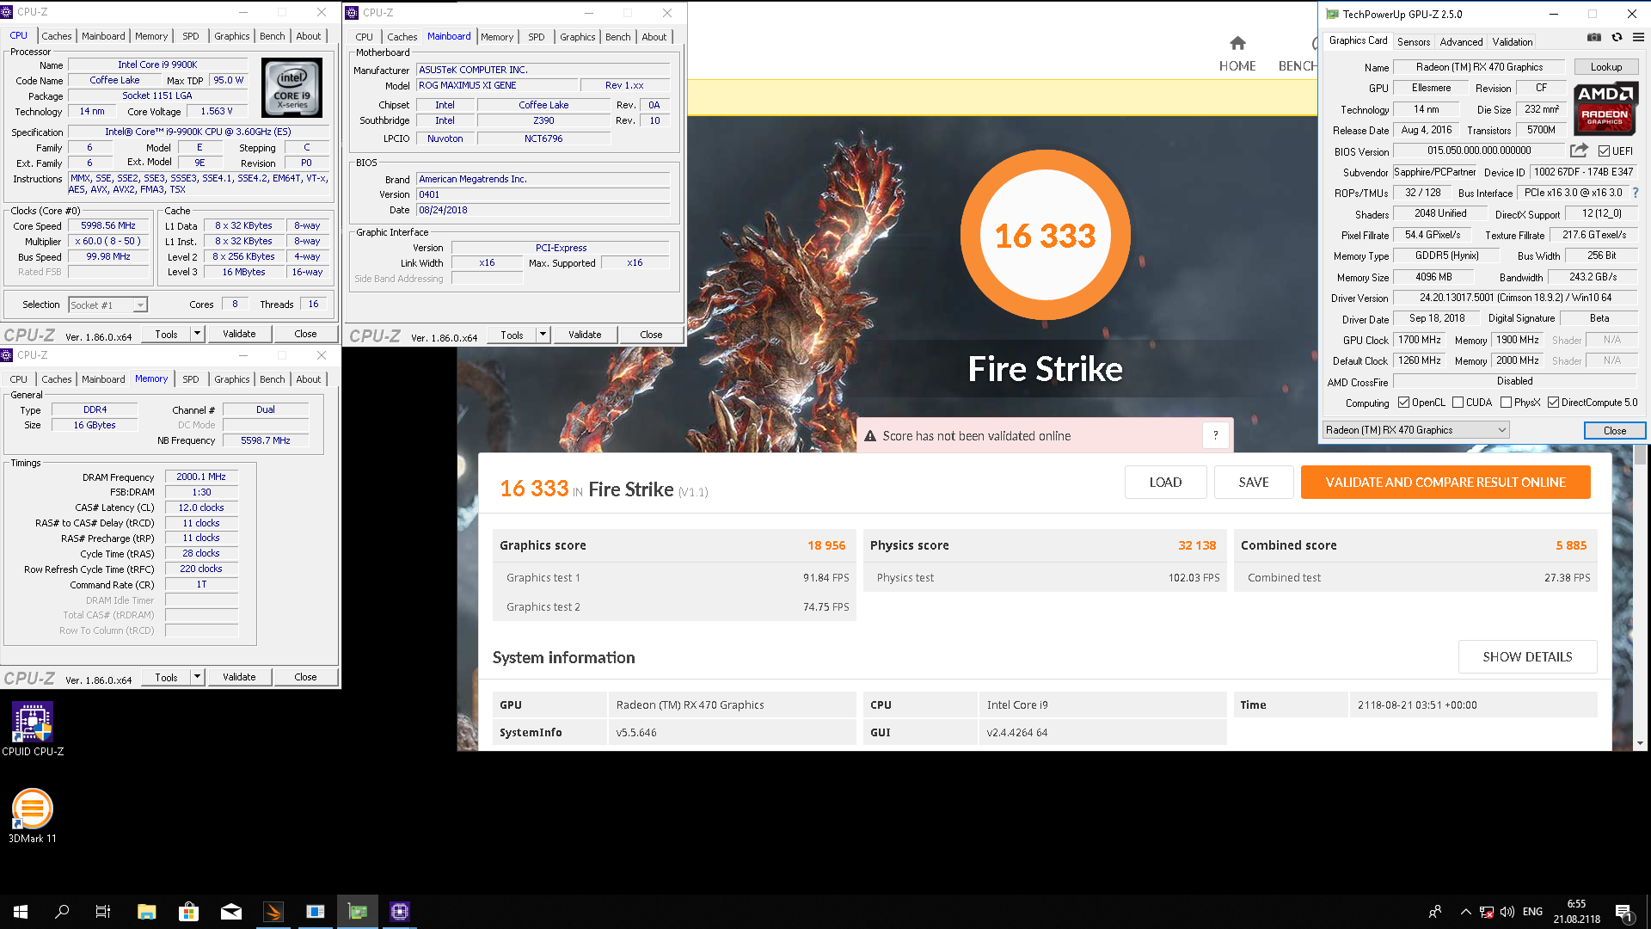Screen dimensions: 1651x929
Task: Toggle the OpenCL checkbox
Action: click(1404, 403)
